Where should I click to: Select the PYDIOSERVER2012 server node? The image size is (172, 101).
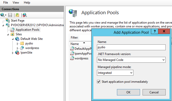[x=37, y=25]
